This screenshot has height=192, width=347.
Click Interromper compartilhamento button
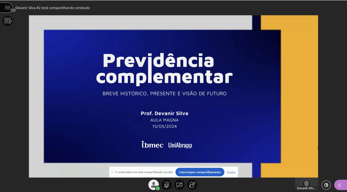[200, 172]
